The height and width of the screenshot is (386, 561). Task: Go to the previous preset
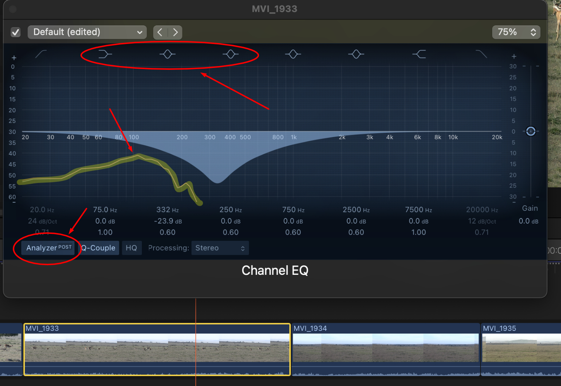click(160, 32)
